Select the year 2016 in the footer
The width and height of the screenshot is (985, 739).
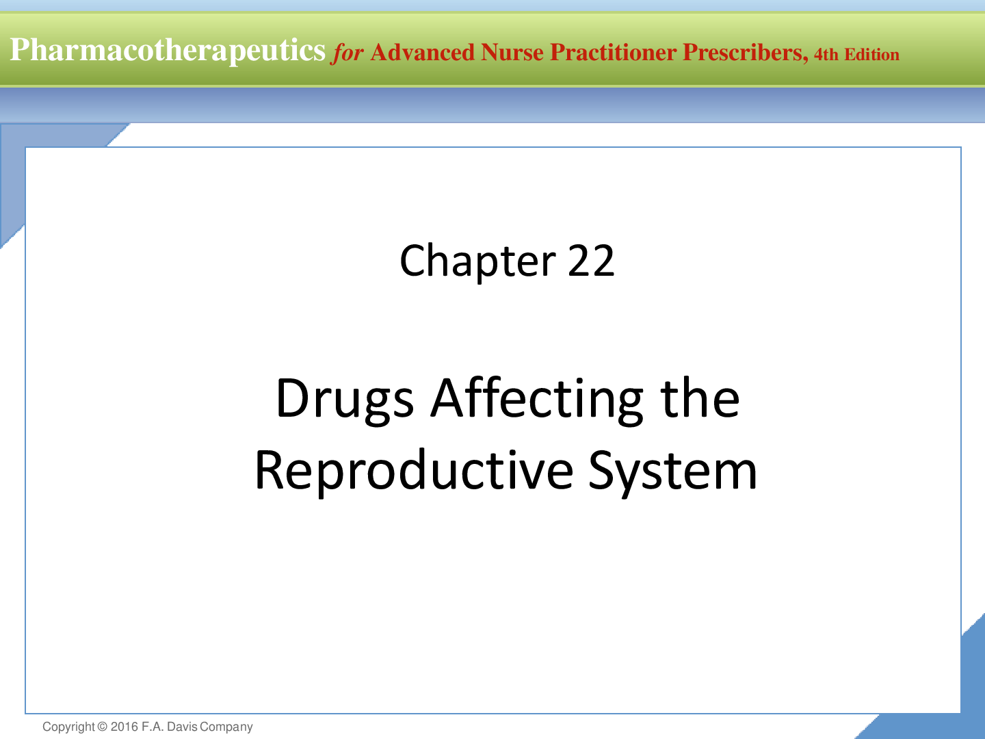(124, 727)
